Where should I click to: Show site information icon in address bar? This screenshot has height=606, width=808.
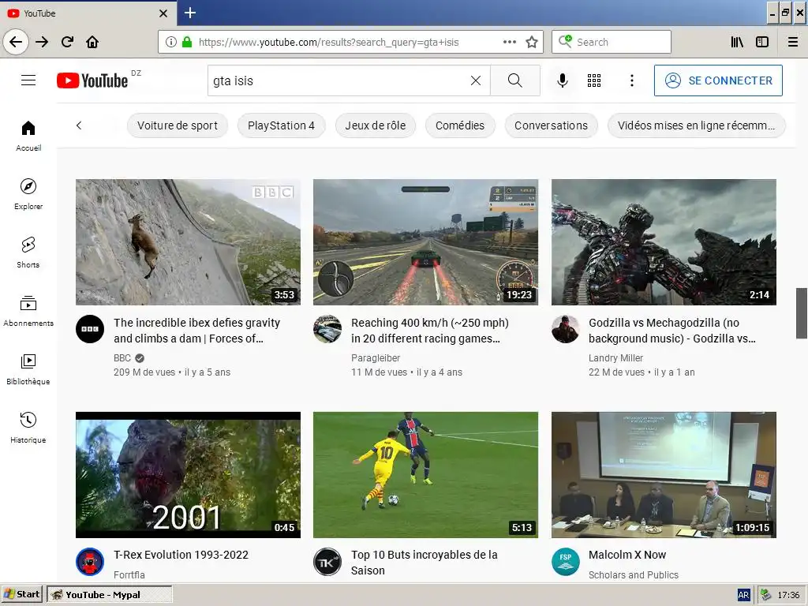[x=171, y=42]
